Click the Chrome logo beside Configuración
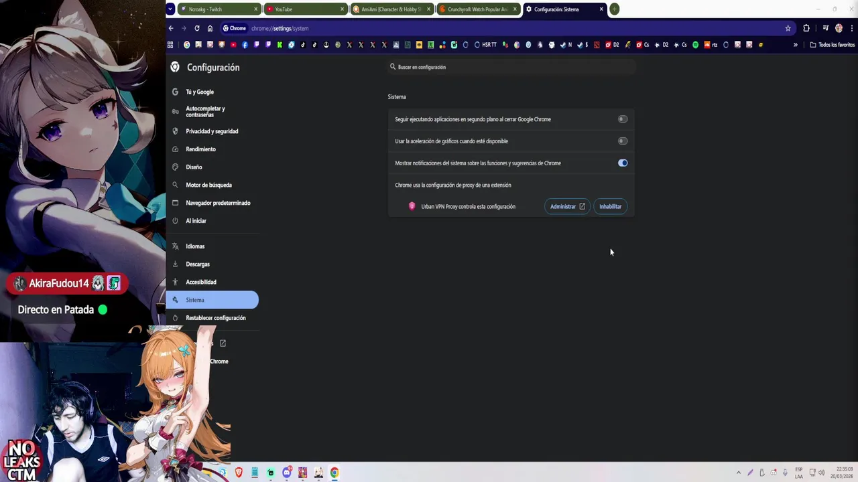This screenshot has width=858, height=482. pos(175,67)
